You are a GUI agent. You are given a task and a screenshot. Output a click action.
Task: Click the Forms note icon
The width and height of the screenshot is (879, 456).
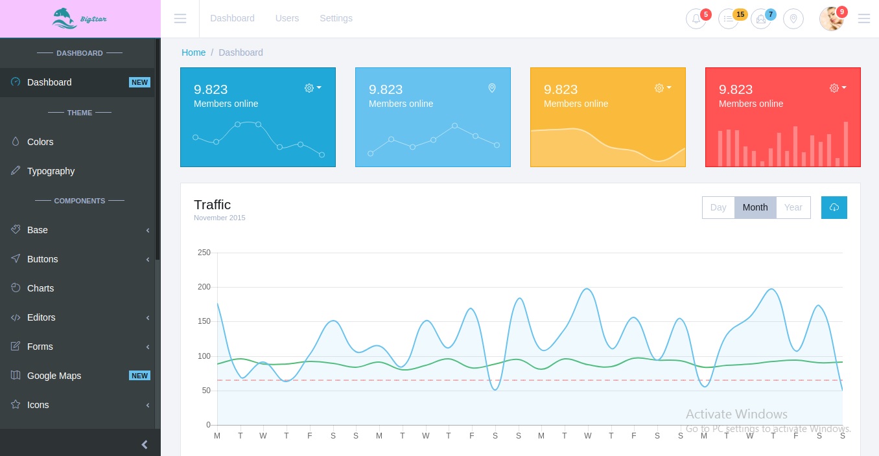16,347
